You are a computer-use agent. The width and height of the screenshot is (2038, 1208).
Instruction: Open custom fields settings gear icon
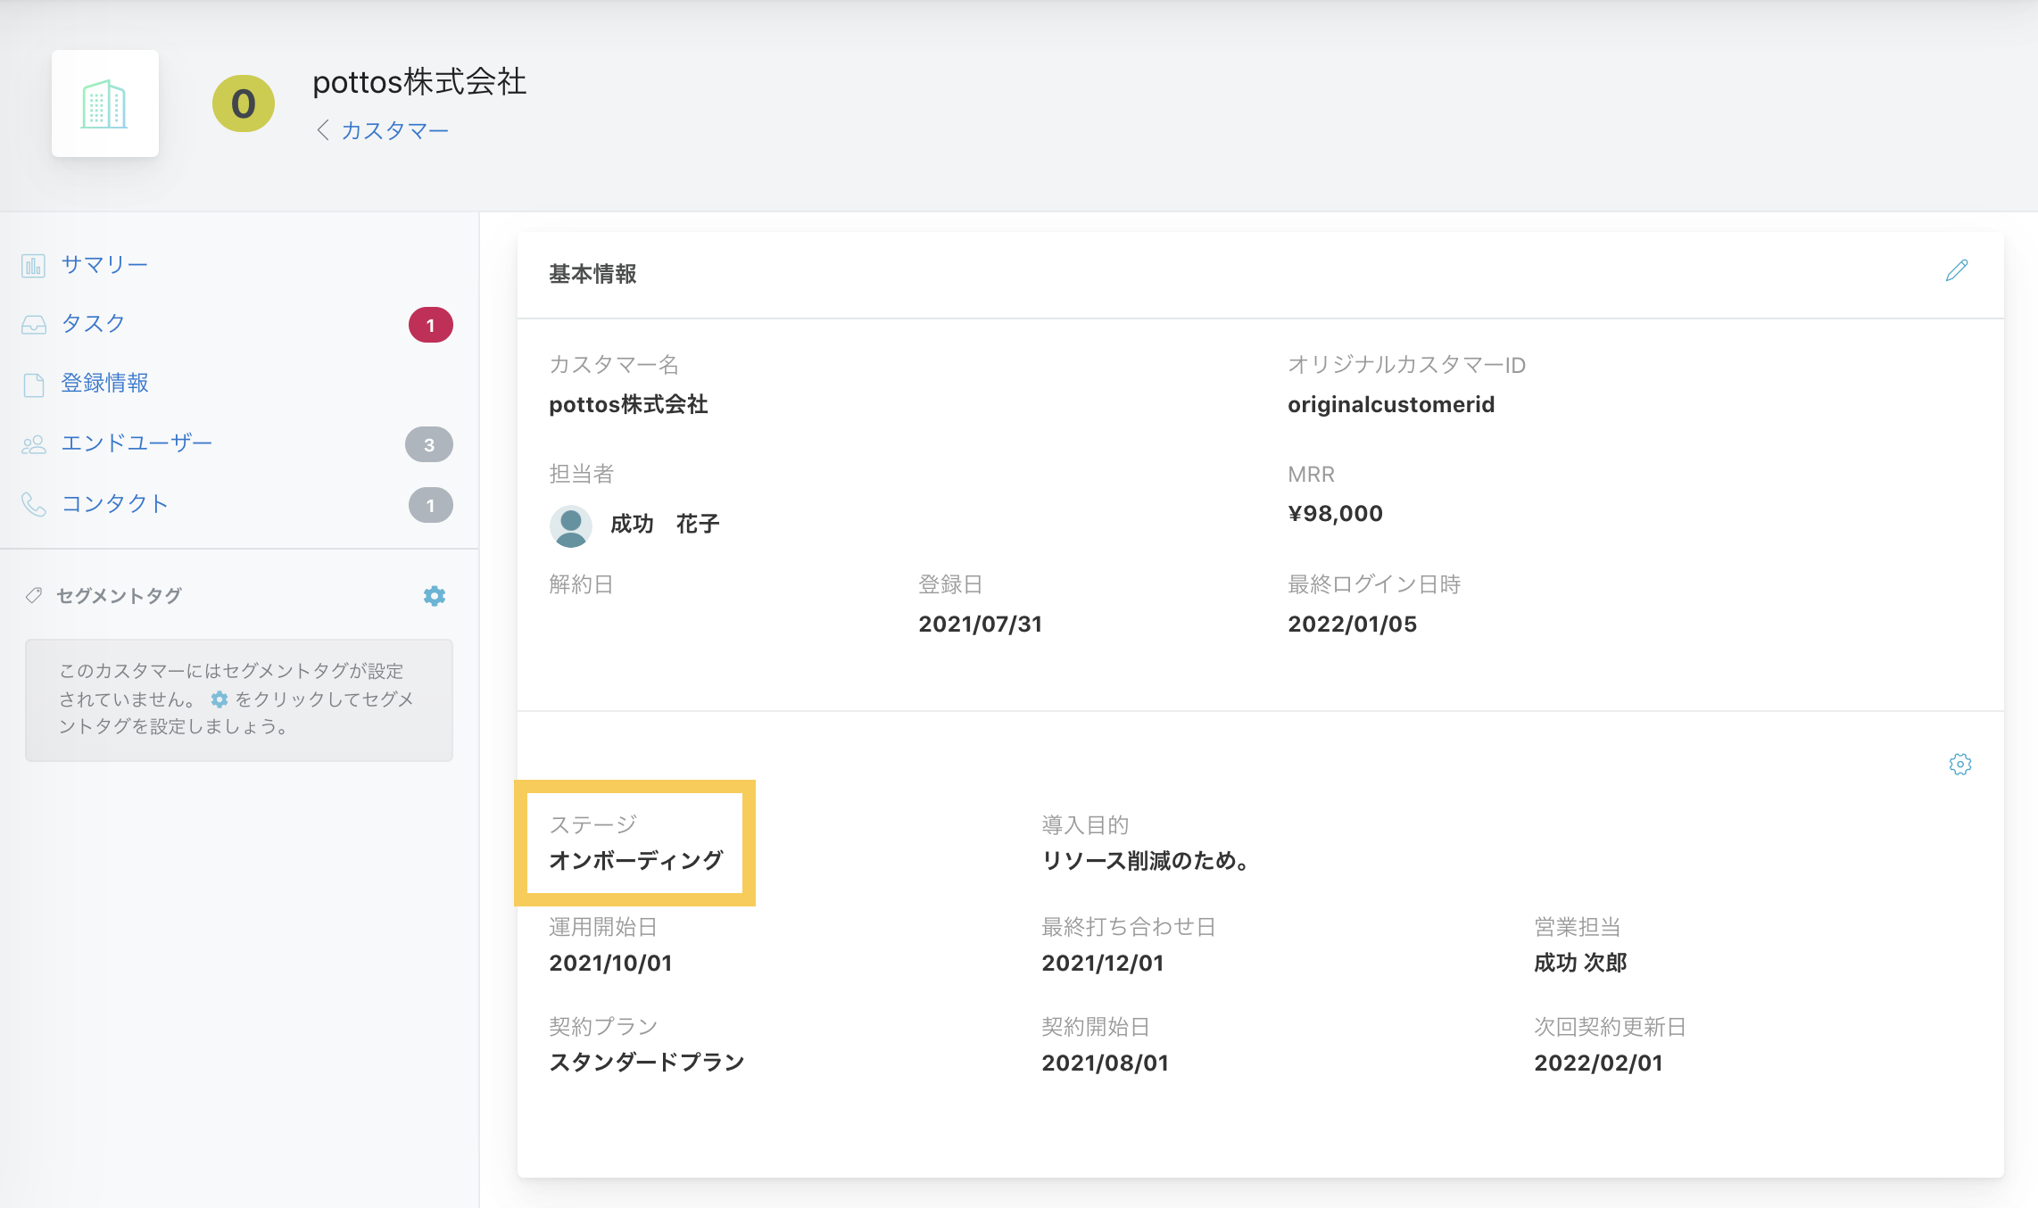pyautogui.click(x=1960, y=764)
